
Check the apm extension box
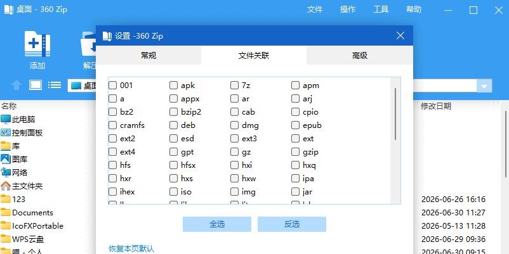295,86
